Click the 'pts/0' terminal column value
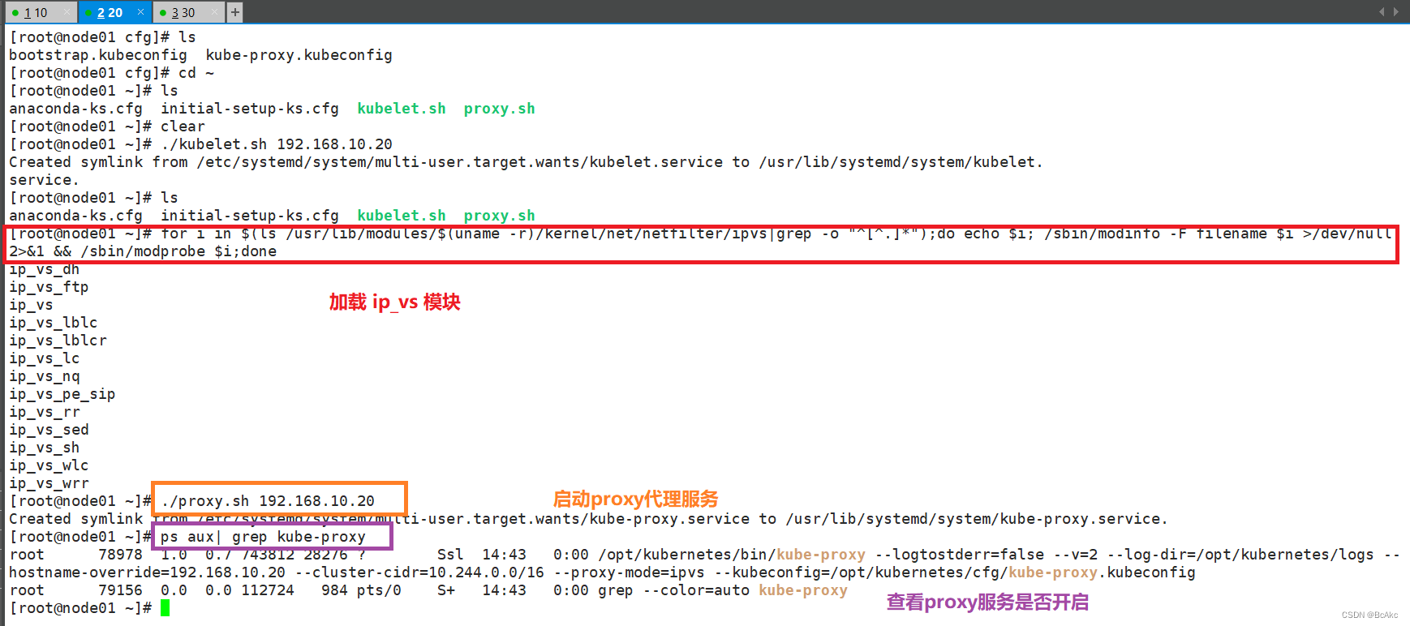 (379, 590)
